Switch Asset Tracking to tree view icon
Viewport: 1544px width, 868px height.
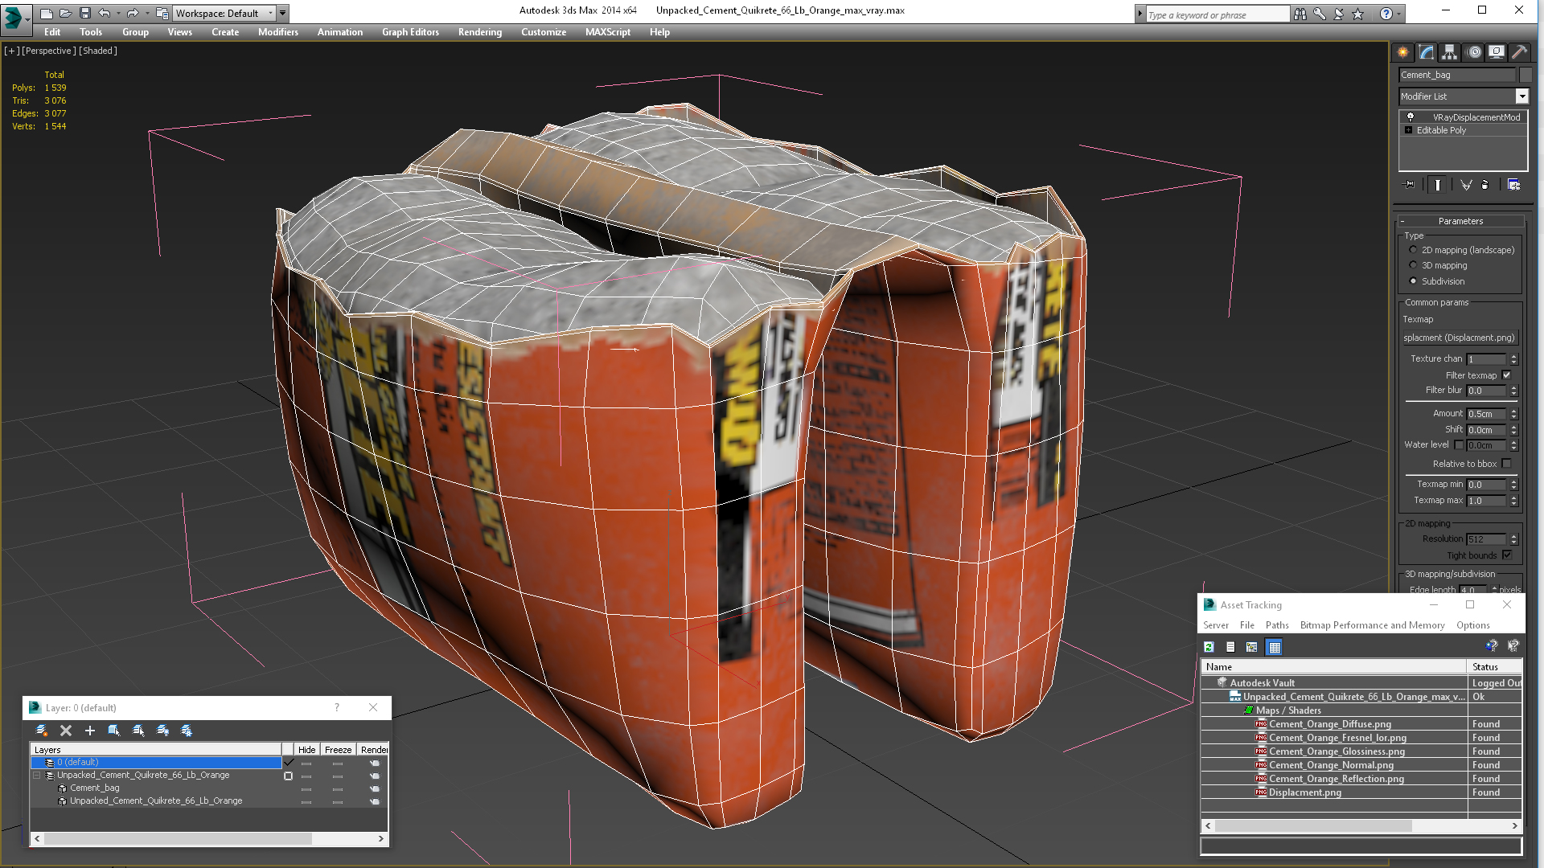click(1252, 647)
